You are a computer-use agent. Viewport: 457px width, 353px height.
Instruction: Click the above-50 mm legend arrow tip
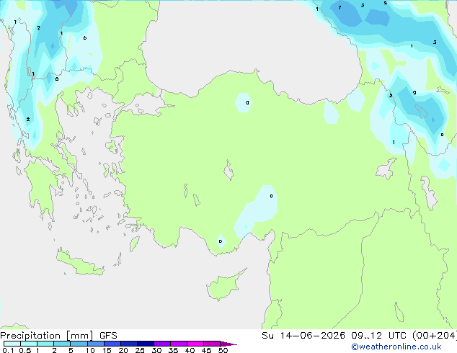(x=228, y=344)
